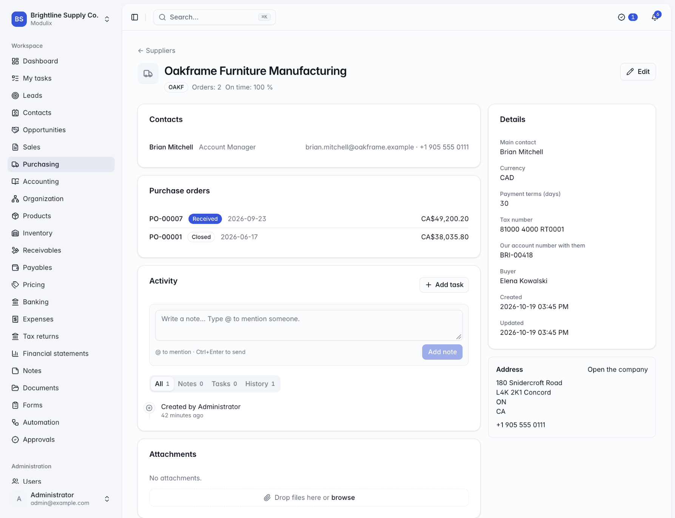
Task: Open Contacts via its sidebar icon
Action: [x=15, y=113]
